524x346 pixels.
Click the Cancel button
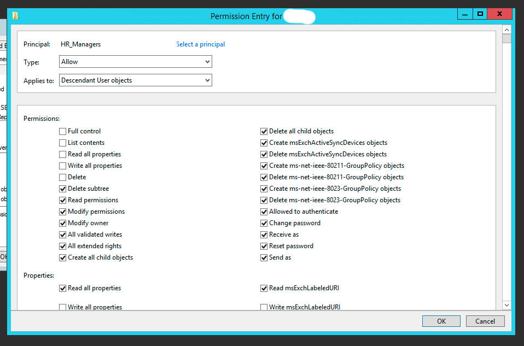tap(485, 321)
